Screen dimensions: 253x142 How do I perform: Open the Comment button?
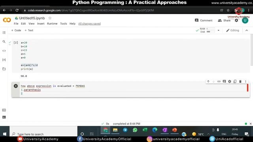coord(204,21)
